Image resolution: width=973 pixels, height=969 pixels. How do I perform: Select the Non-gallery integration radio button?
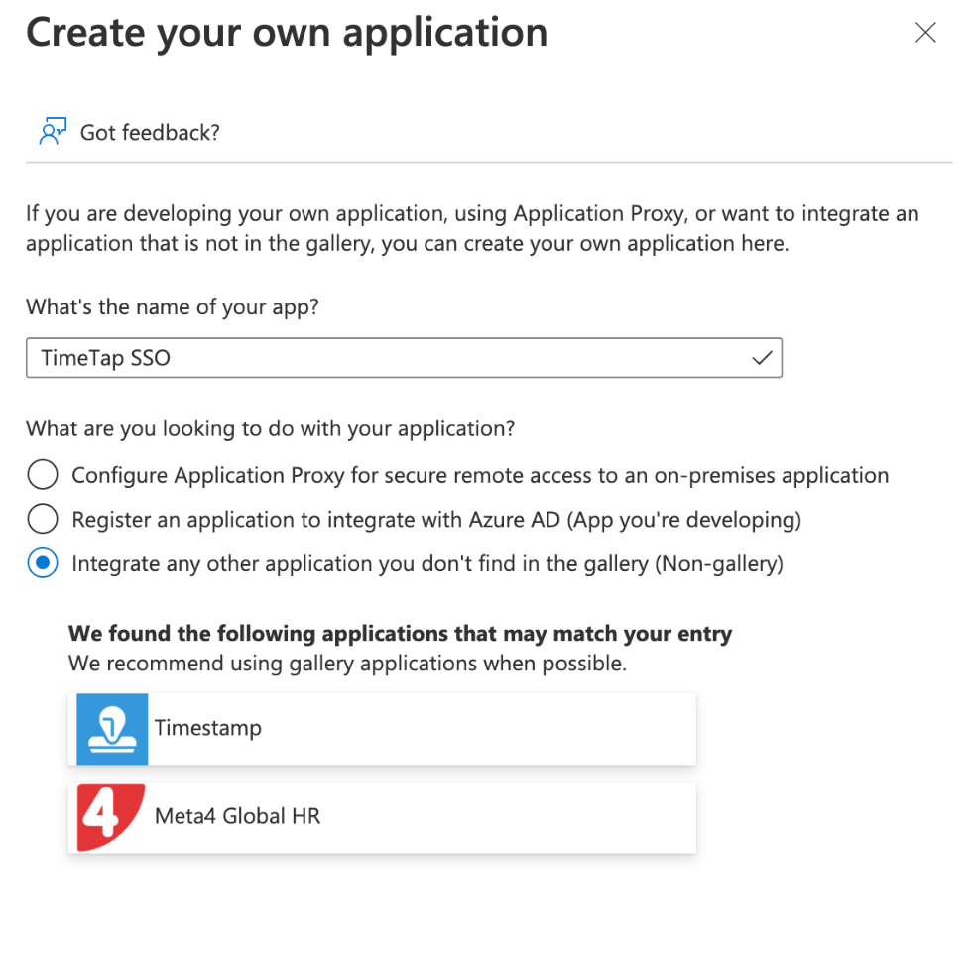(42, 562)
